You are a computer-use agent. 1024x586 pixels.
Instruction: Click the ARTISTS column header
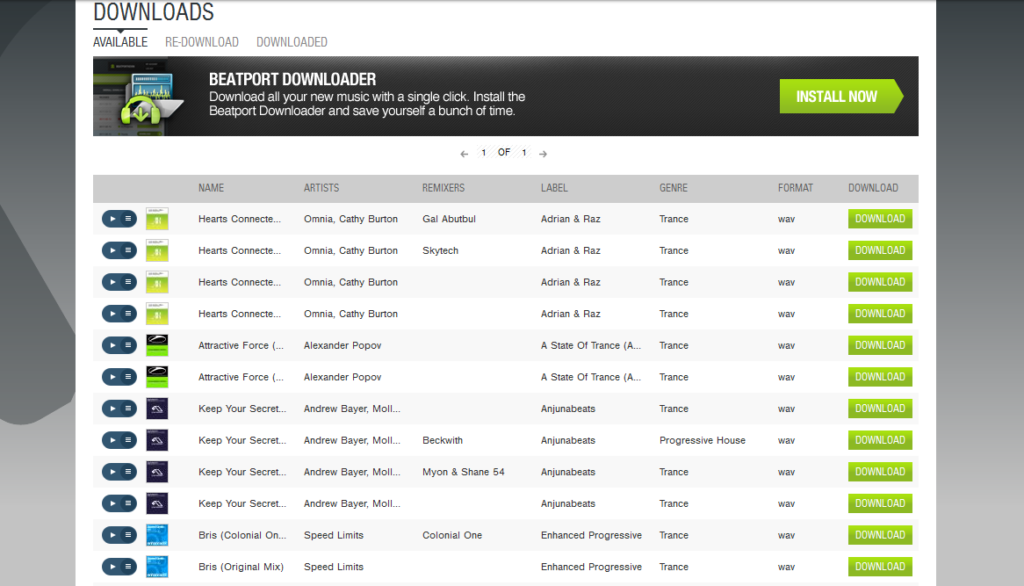coord(321,188)
